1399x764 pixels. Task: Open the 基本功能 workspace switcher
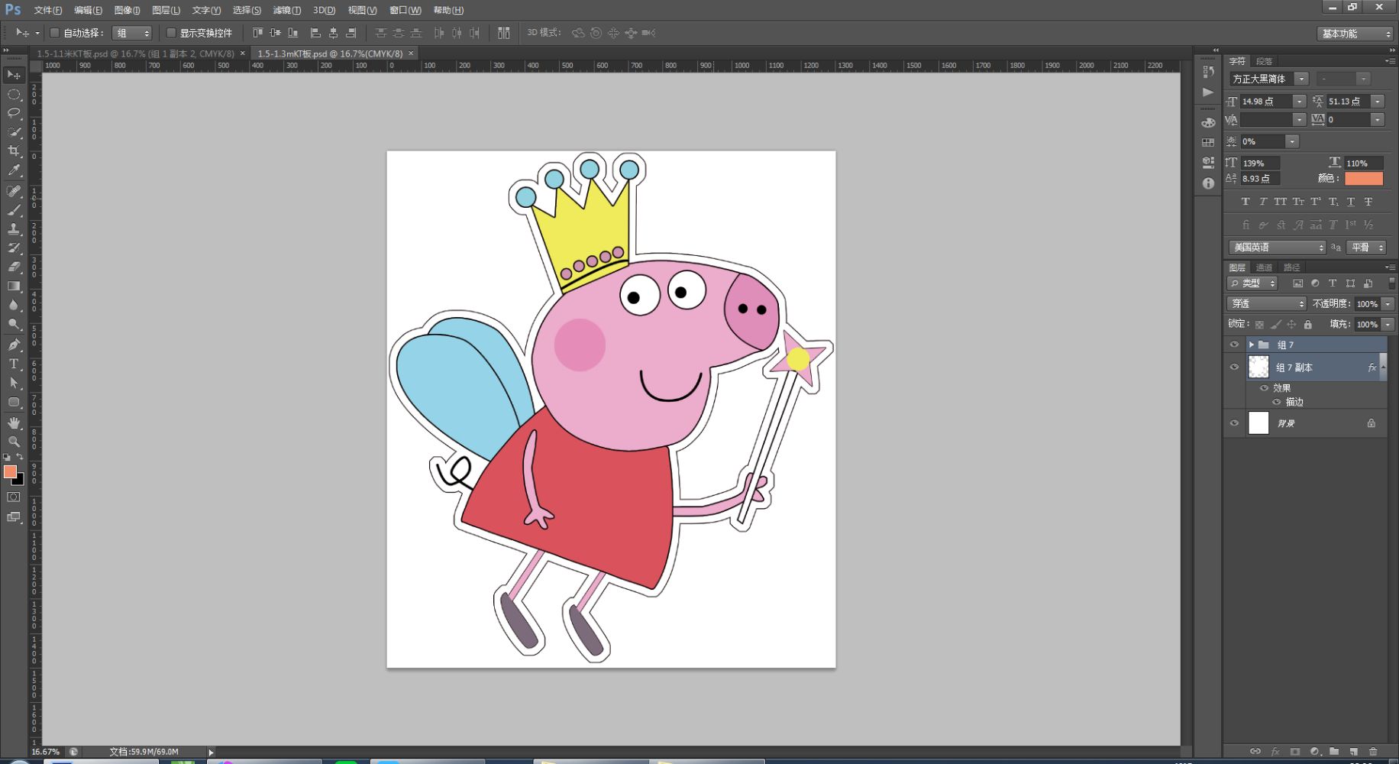click(x=1355, y=34)
